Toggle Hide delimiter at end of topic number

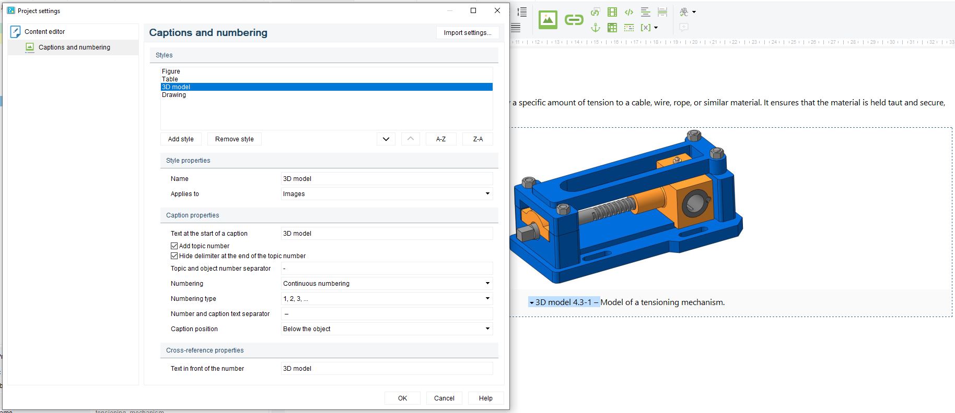pos(174,256)
